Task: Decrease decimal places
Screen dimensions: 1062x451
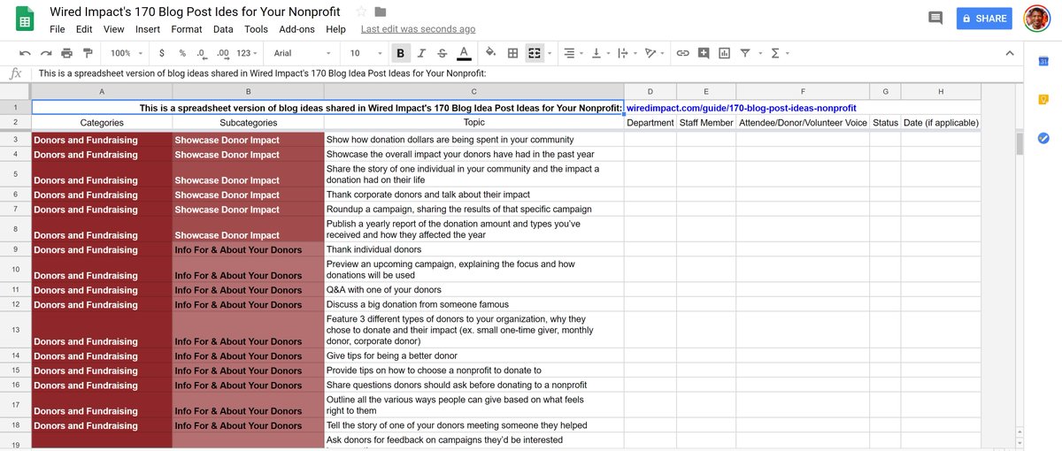Action: (202, 53)
